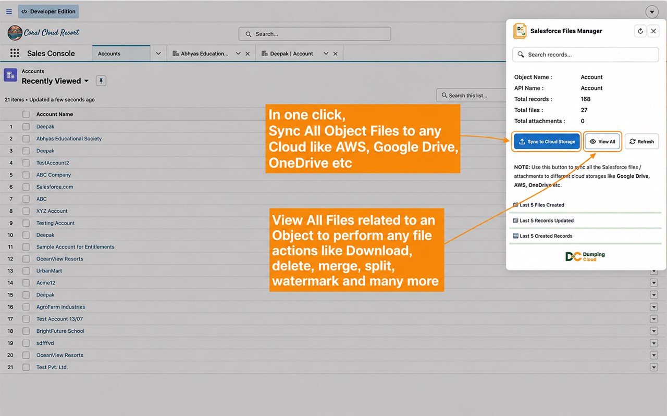This screenshot has height=416, width=667.
Task: Pin the Recently Viewed list view
Action: [102, 81]
